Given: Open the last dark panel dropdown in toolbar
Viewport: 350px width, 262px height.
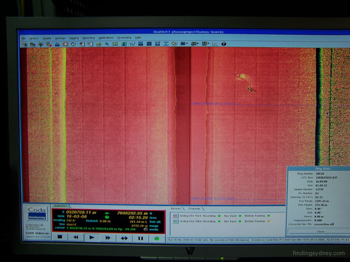Looking at the screenshot, I should tap(205, 44).
